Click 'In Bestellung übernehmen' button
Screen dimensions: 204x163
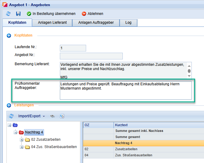coord(51,14)
